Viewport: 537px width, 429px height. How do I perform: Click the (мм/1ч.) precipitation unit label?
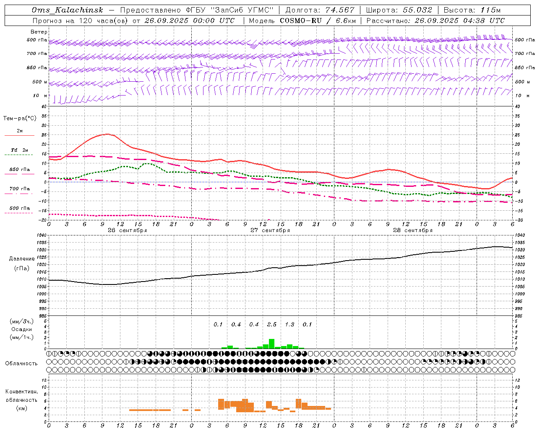coord(22,337)
